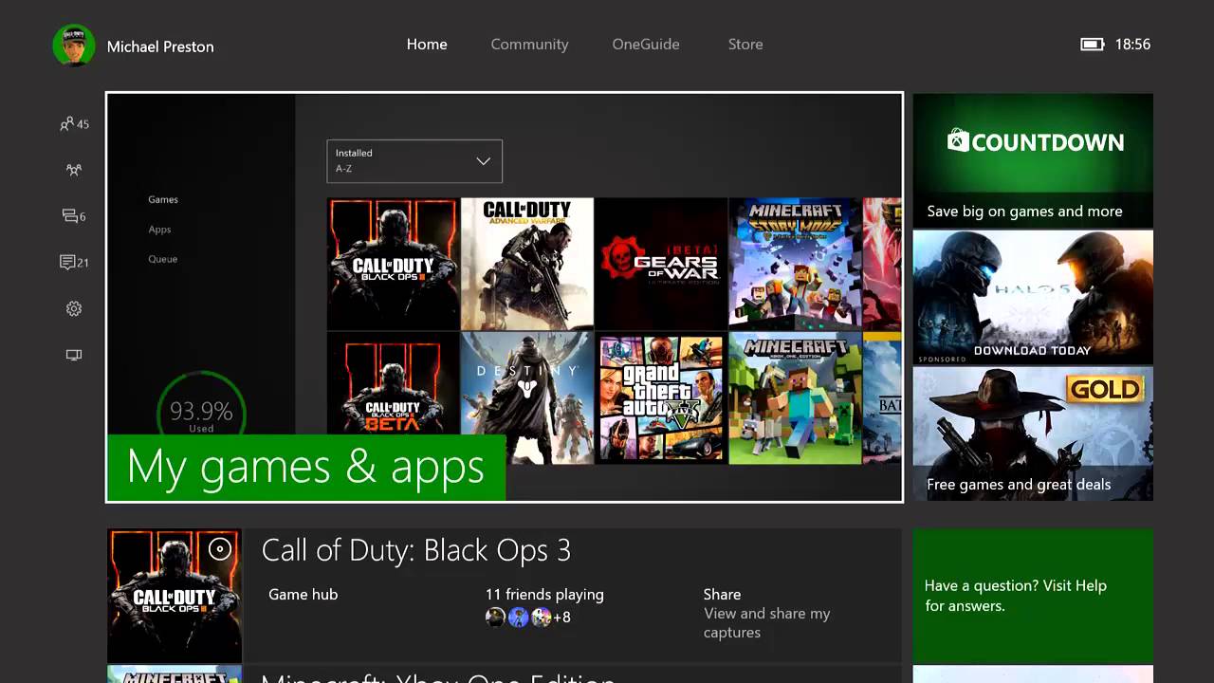The image size is (1214, 683).
Task: Switch to the Home tab
Action: [427, 45]
